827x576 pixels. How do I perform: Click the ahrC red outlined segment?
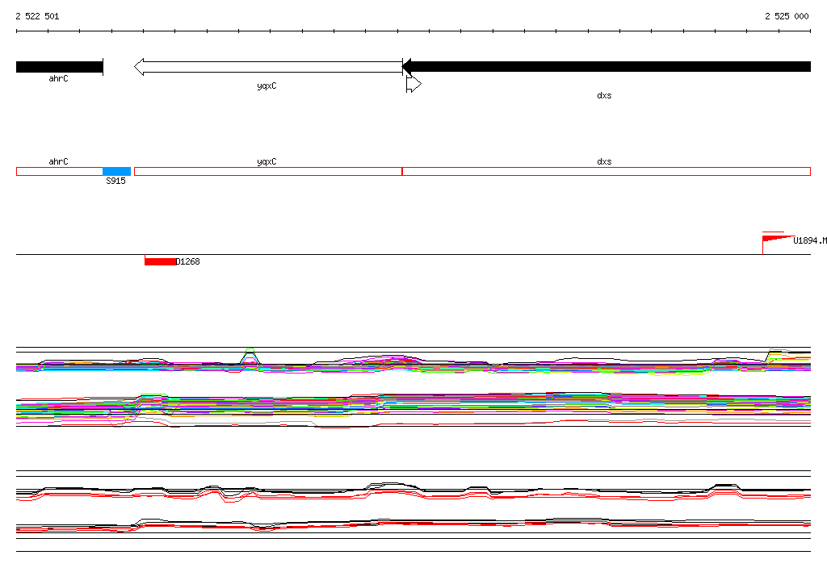60,171
